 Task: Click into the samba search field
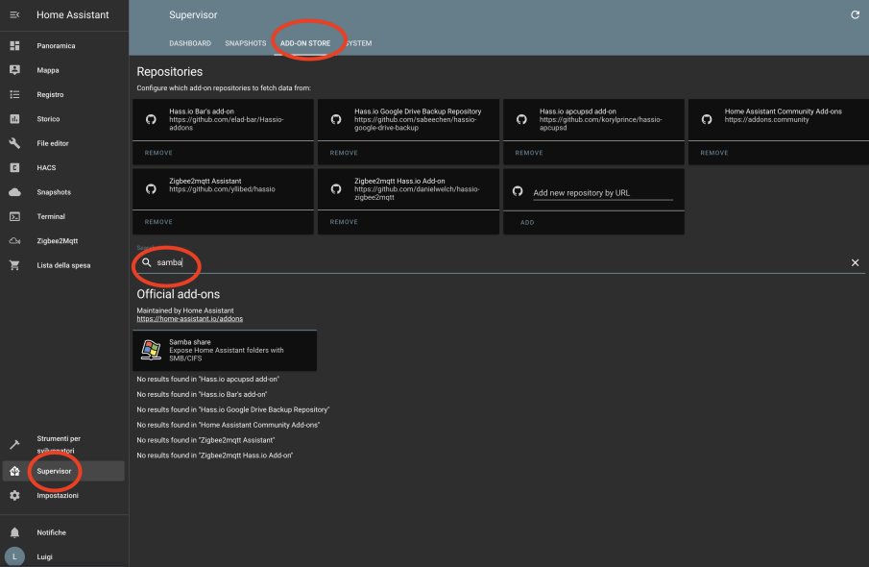[x=498, y=262]
